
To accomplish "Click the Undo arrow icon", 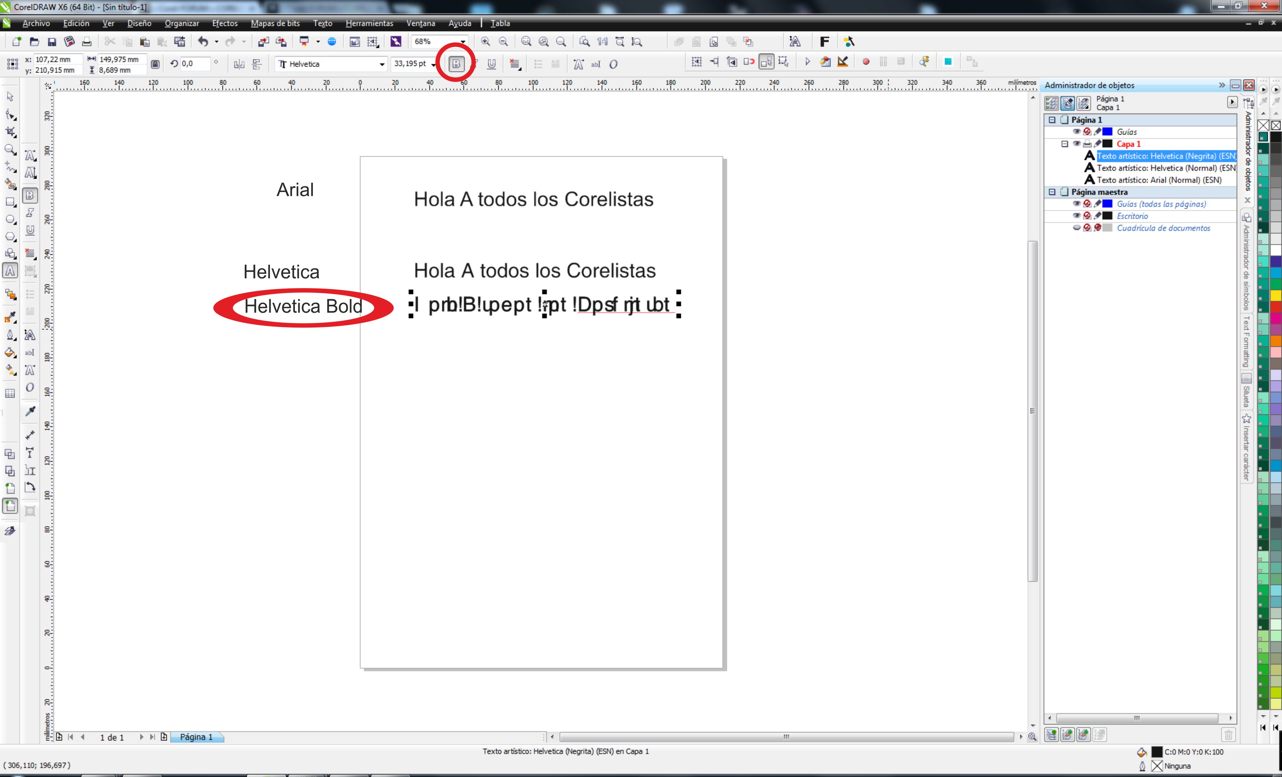I will pyautogui.click(x=203, y=42).
